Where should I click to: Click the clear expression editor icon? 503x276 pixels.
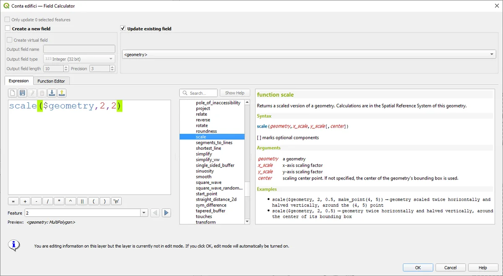(13, 93)
